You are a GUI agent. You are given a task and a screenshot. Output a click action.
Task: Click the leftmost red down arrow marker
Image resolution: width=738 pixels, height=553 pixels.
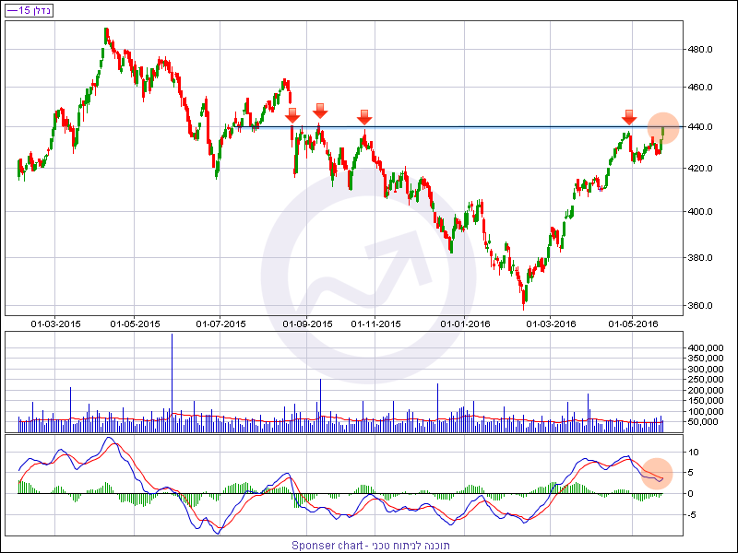292,115
